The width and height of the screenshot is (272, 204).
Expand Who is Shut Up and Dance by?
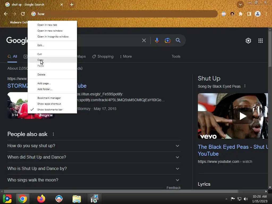tap(94, 169)
